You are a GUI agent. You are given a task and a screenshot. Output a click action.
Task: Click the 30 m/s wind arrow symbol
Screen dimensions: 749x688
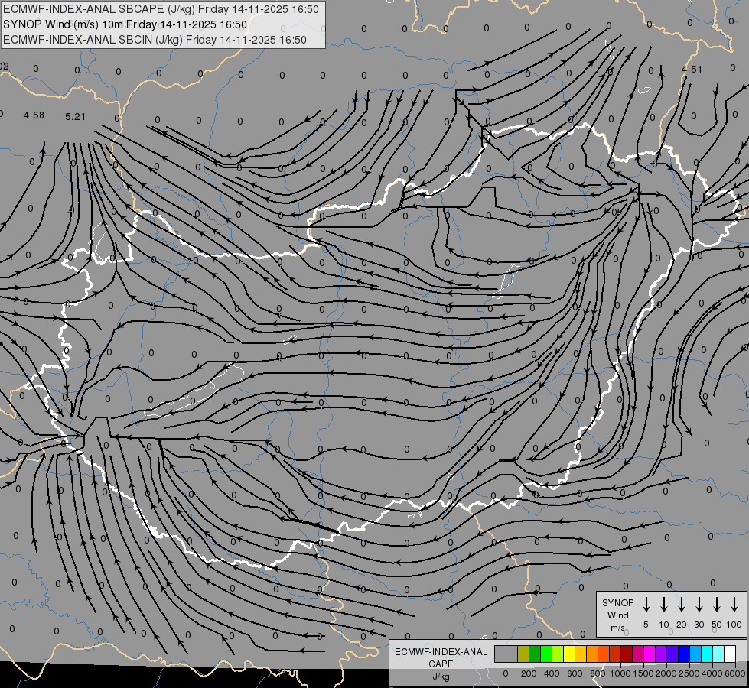tap(699, 605)
